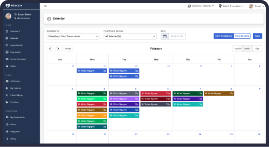Open the teal appointment on Thursday the 7th
This screenshot has height=147, width=269.
pos(187,104)
